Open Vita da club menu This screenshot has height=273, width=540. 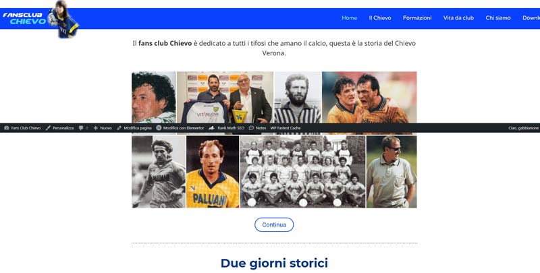click(458, 18)
